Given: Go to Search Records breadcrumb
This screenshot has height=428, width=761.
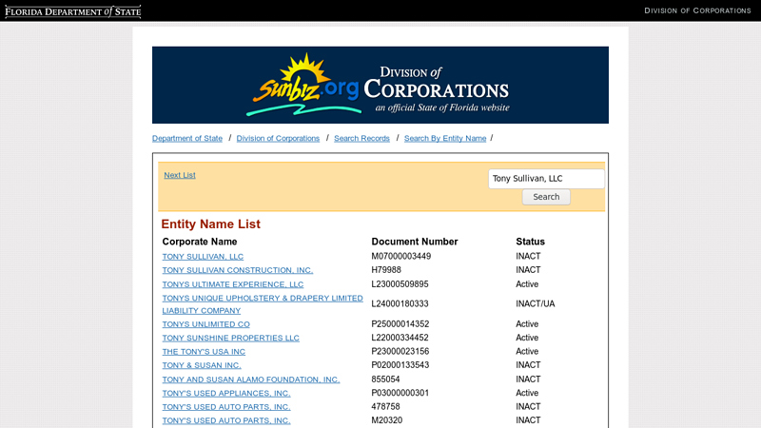Looking at the screenshot, I should point(361,138).
